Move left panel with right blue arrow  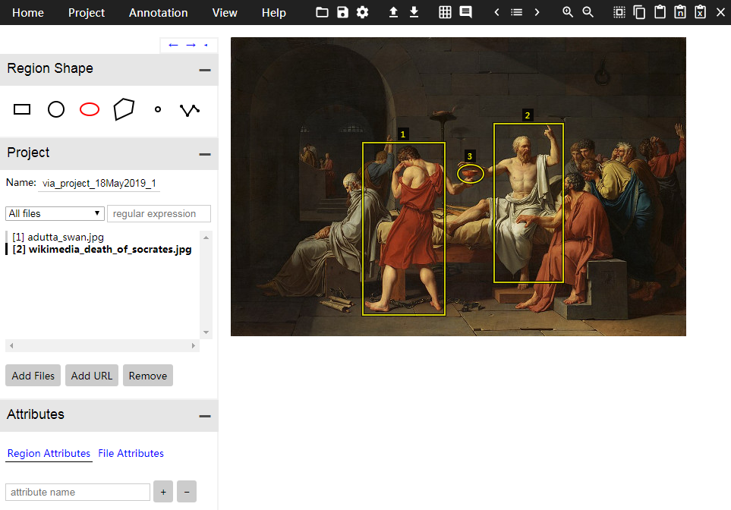pyautogui.click(x=191, y=46)
